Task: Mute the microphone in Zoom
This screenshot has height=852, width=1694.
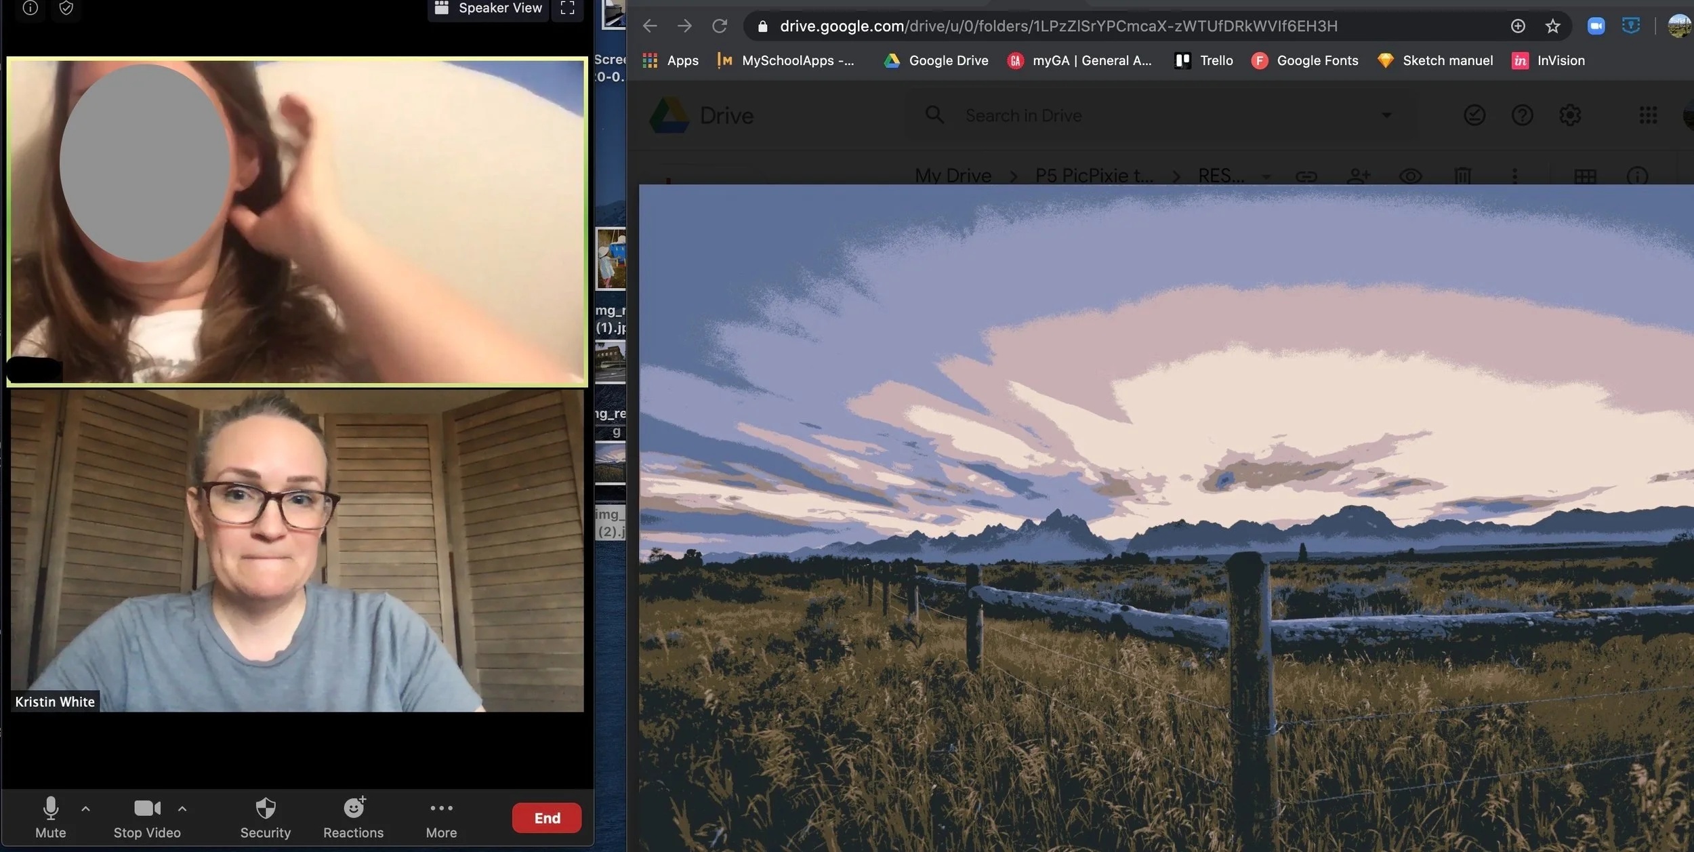Action: [x=50, y=817]
